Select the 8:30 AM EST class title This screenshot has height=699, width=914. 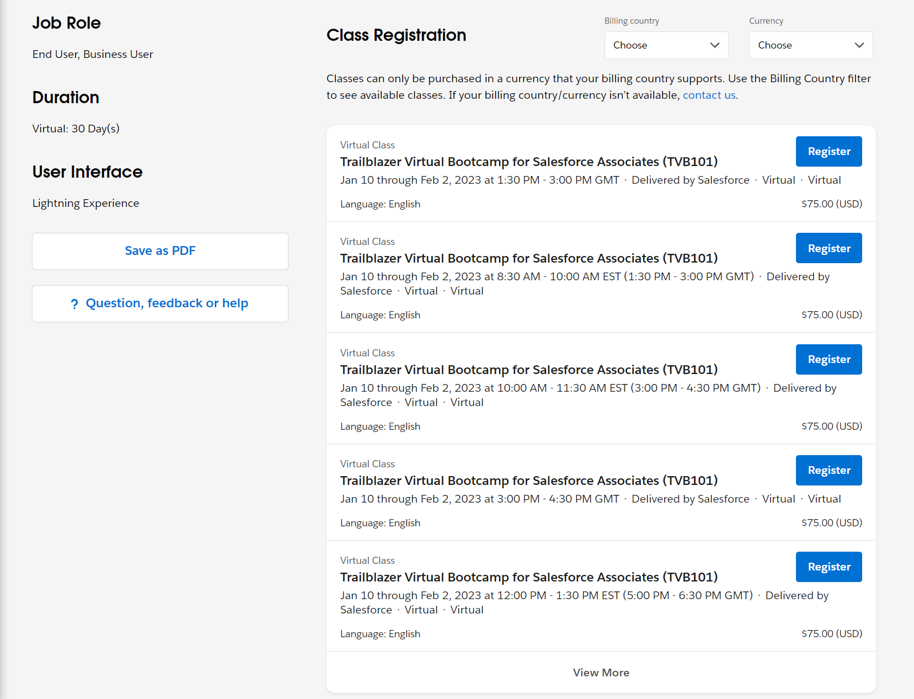click(529, 258)
